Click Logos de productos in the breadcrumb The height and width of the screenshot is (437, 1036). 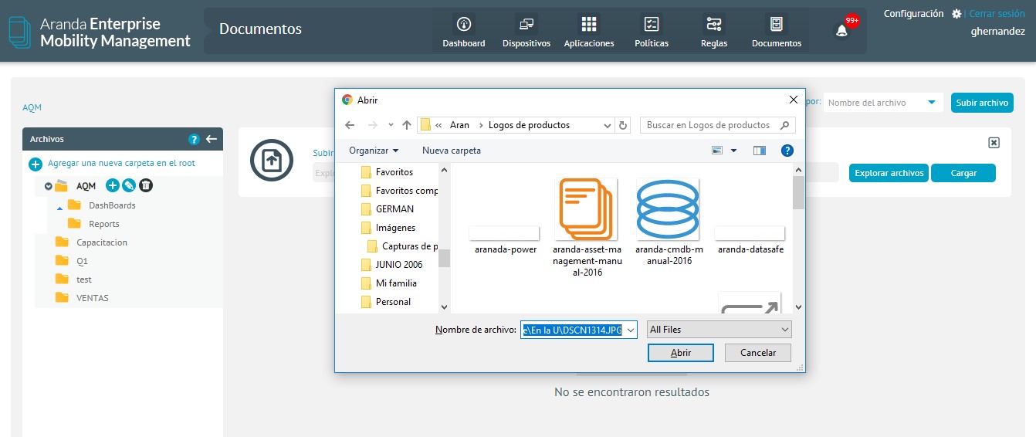pyautogui.click(x=529, y=125)
